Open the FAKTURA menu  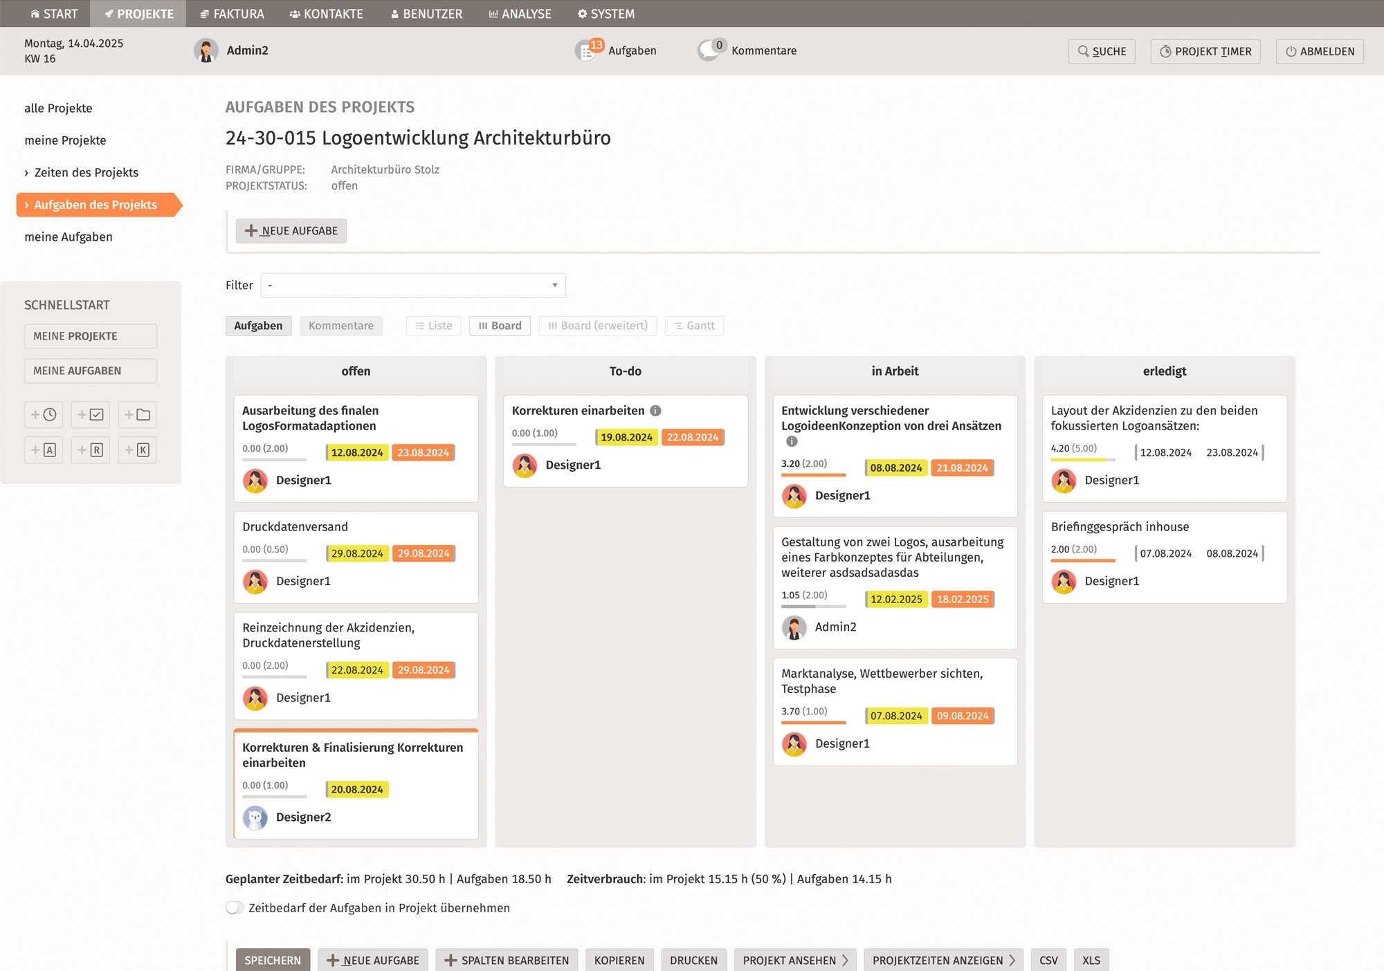point(232,14)
